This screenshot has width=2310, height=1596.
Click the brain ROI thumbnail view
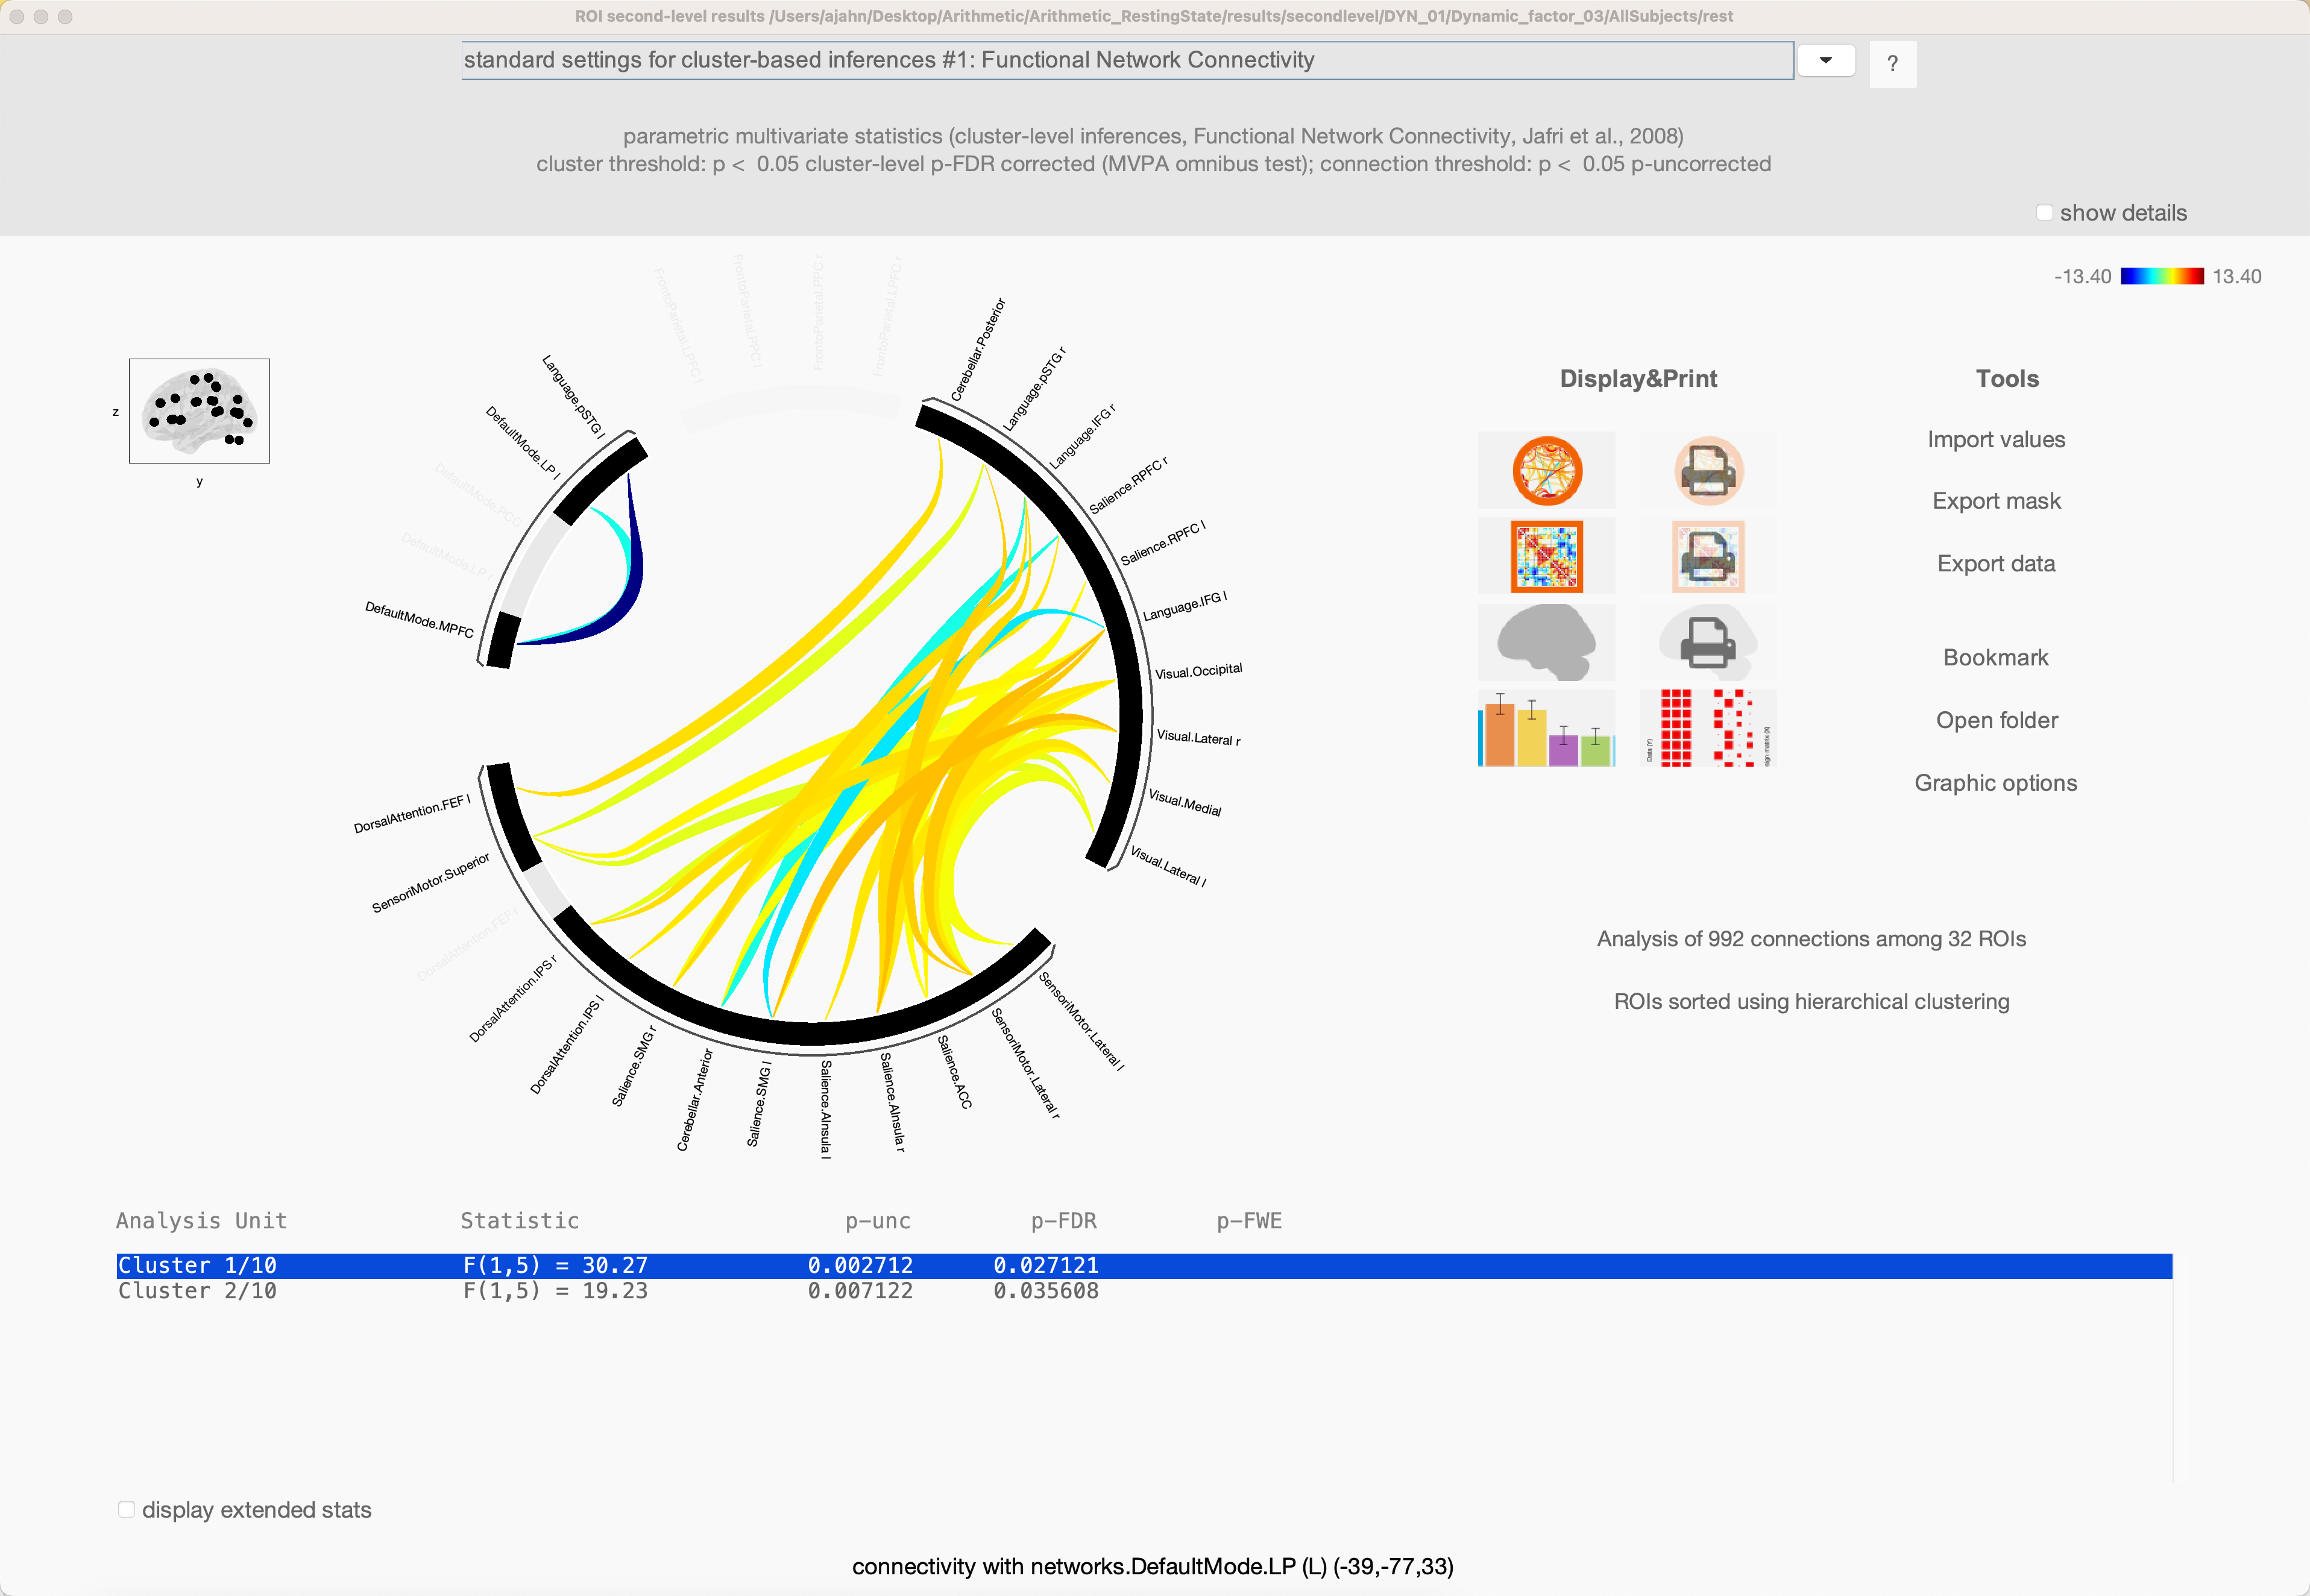(x=199, y=411)
